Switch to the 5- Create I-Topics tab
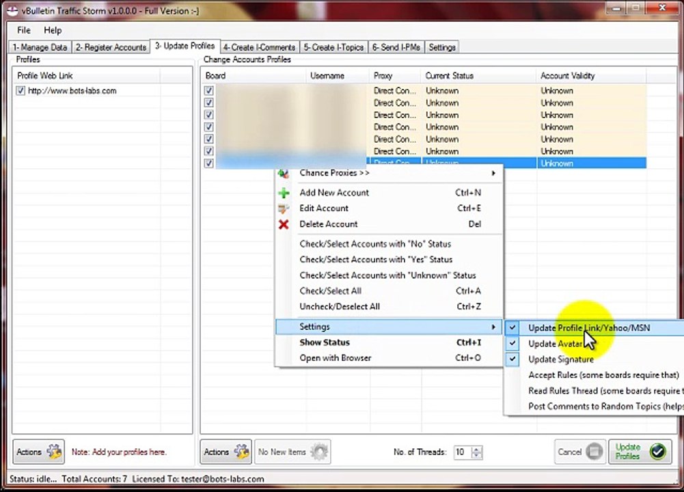The height and width of the screenshot is (492, 684). click(x=333, y=47)
